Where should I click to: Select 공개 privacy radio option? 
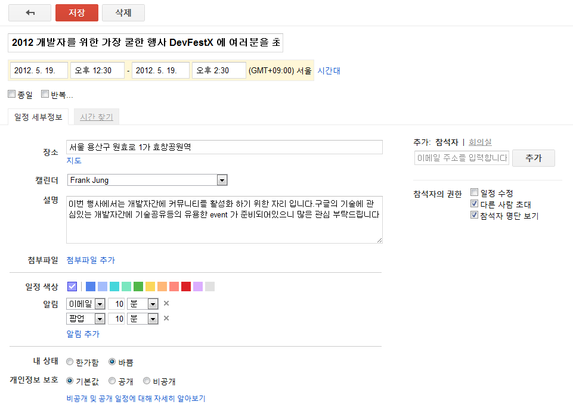point(112,381)
